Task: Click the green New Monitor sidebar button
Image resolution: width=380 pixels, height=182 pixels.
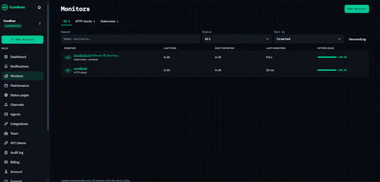Action: pyautogui.click(x=22, y=40)
